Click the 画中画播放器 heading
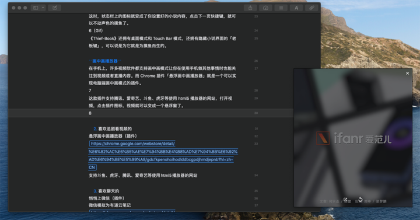The image size is (420, 220). (x=105, y=61)
